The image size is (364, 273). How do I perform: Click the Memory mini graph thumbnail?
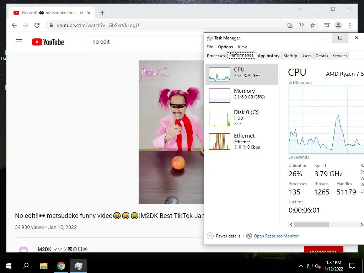pyautogui.click(x=220, y=95)
